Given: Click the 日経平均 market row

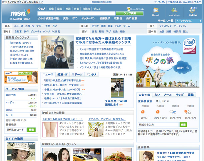Looking at the screenshot, I should [x=21, y=96].
